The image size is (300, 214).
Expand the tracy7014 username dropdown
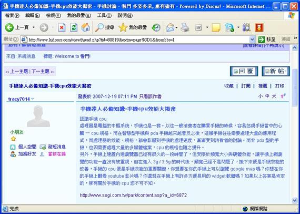pos(32,99)
